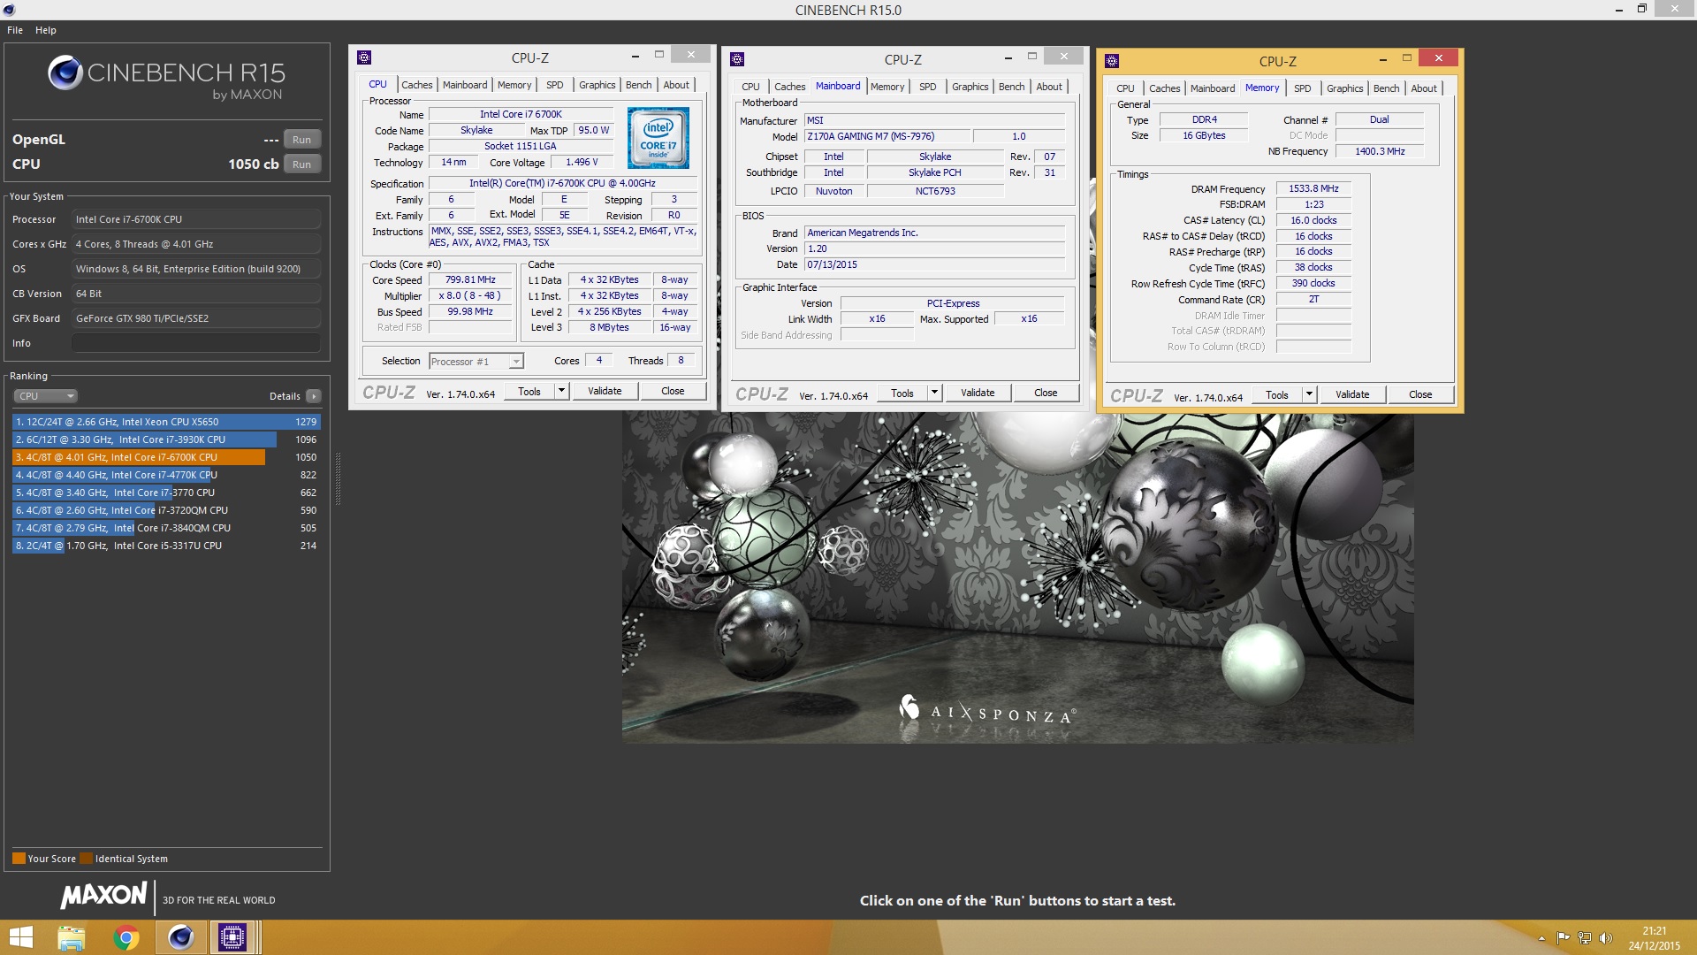The image size is (1697, 955).
Task: Select i5-3317U ranking entry
Action: pos(166,546)
